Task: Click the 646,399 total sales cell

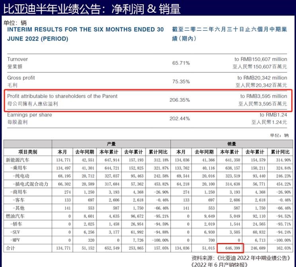Action: 233,248
